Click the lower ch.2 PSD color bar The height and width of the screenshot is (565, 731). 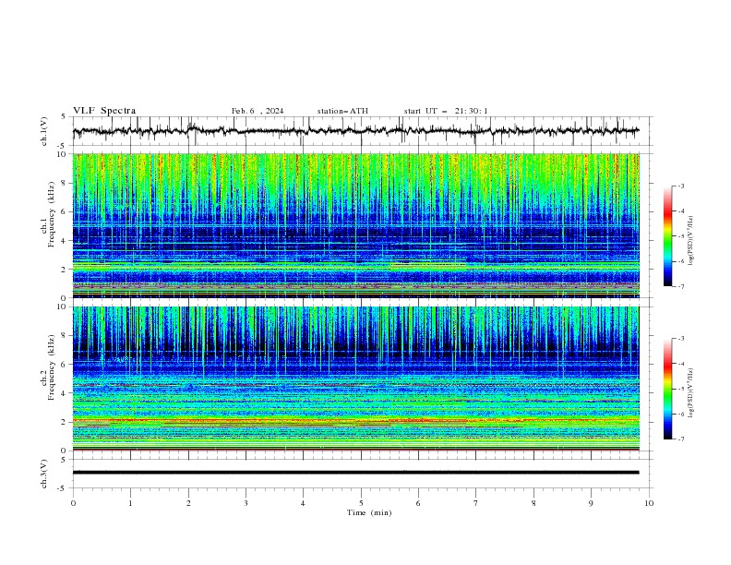pyautogui.click(x=667, y=389)
